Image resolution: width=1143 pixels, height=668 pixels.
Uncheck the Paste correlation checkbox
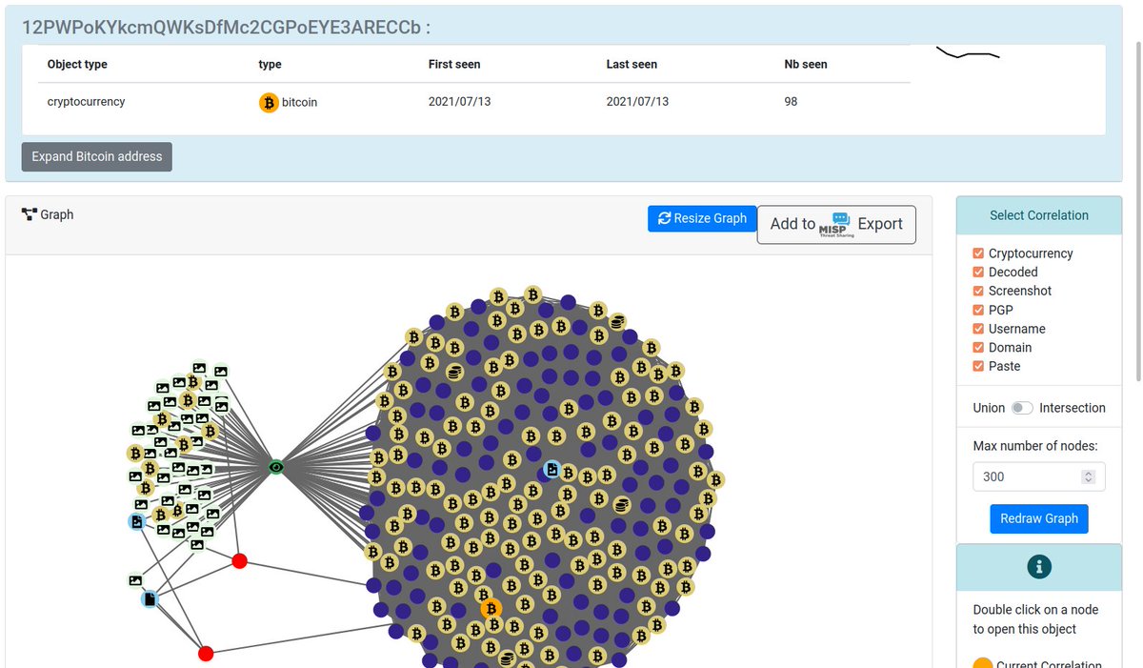[x=978, y=366]
